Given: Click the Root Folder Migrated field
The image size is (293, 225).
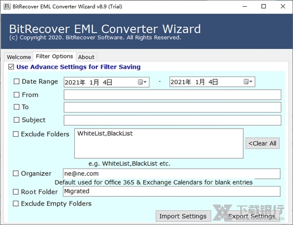Looking at the screenshot, I should pyautogui.click(x=171, y=191).
